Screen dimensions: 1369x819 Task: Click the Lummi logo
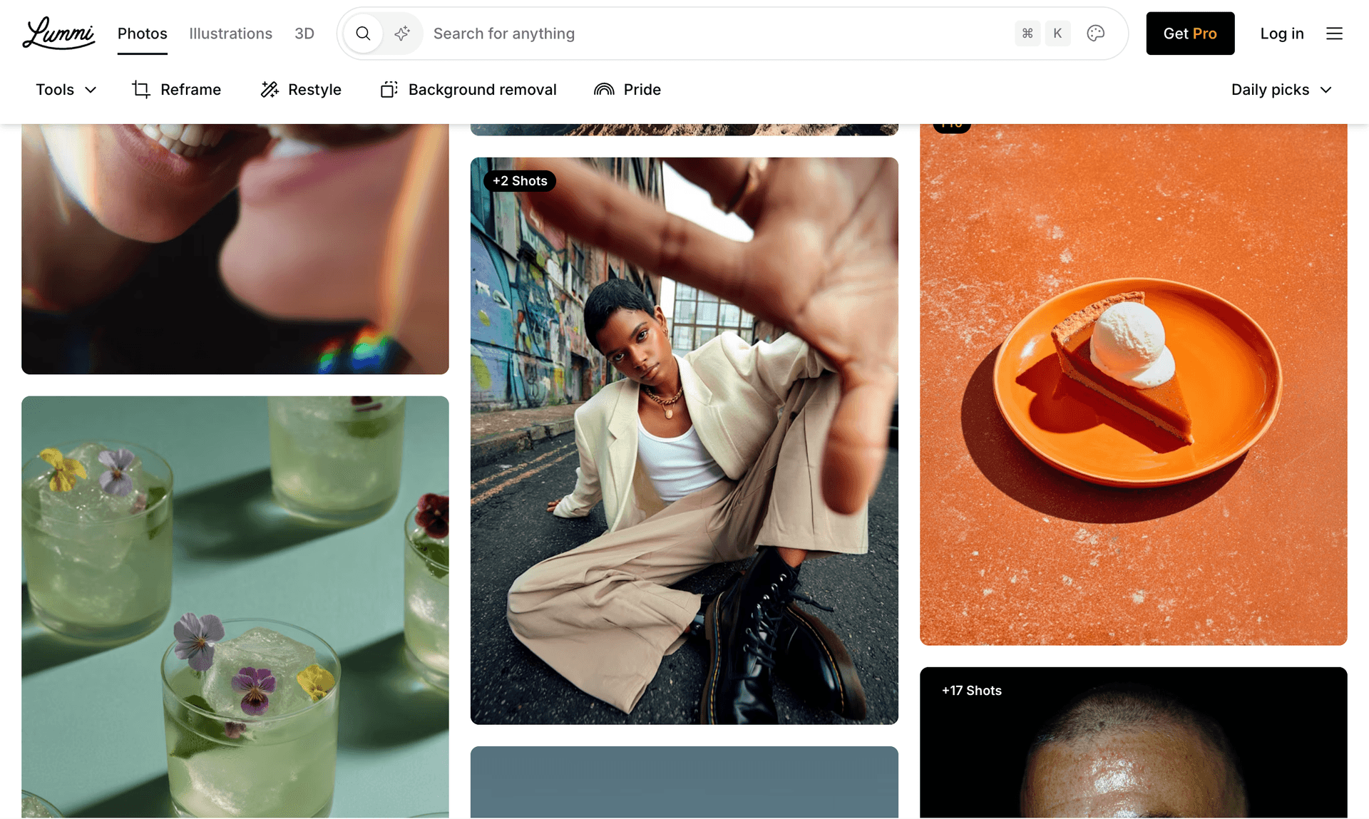point(58,34)
